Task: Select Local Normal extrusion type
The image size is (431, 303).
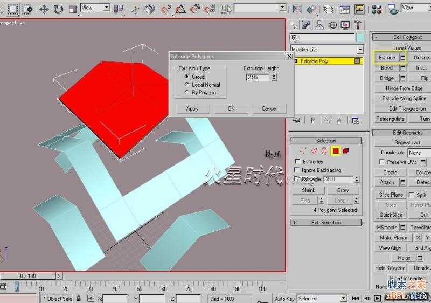Action: coord(186,85)
